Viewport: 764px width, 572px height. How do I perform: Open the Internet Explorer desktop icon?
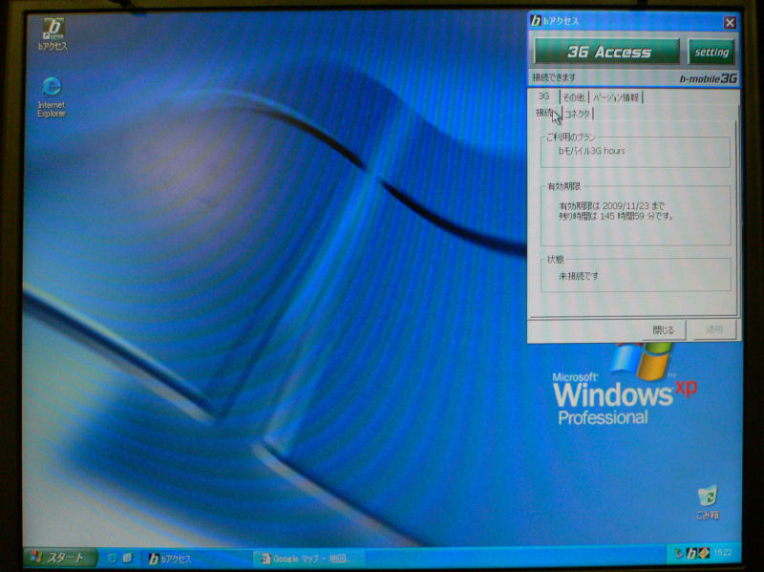pos(52,97)
